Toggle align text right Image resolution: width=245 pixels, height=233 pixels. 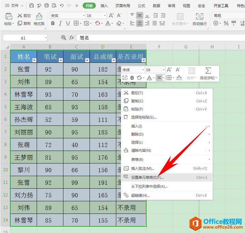[147, 23]
